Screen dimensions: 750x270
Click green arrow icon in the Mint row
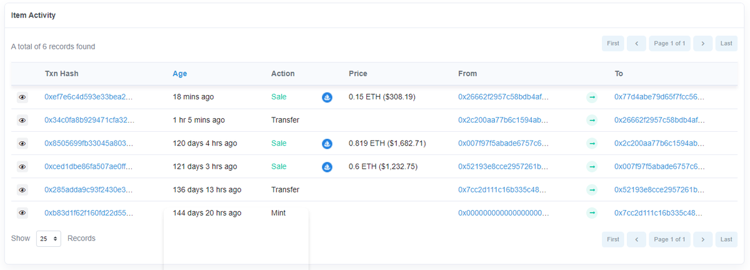coord(592,213)
